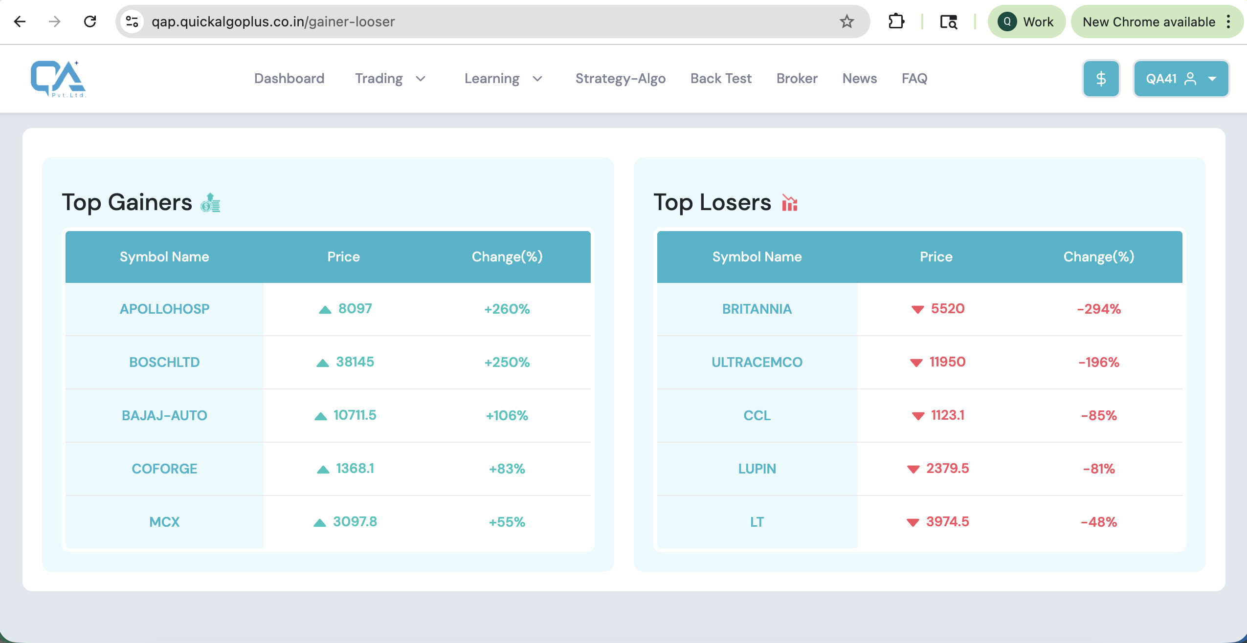The image size is (1247, 643).
Task: Click New Chrome available update button
Action: [1149, 21]
